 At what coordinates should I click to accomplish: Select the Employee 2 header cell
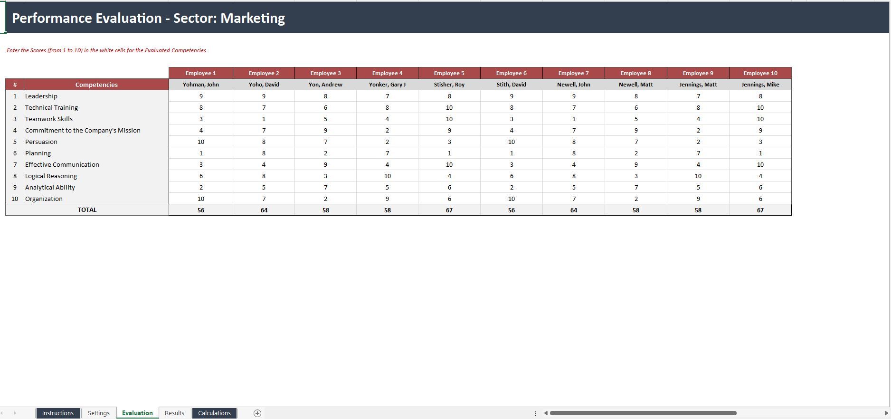point(264,73)
